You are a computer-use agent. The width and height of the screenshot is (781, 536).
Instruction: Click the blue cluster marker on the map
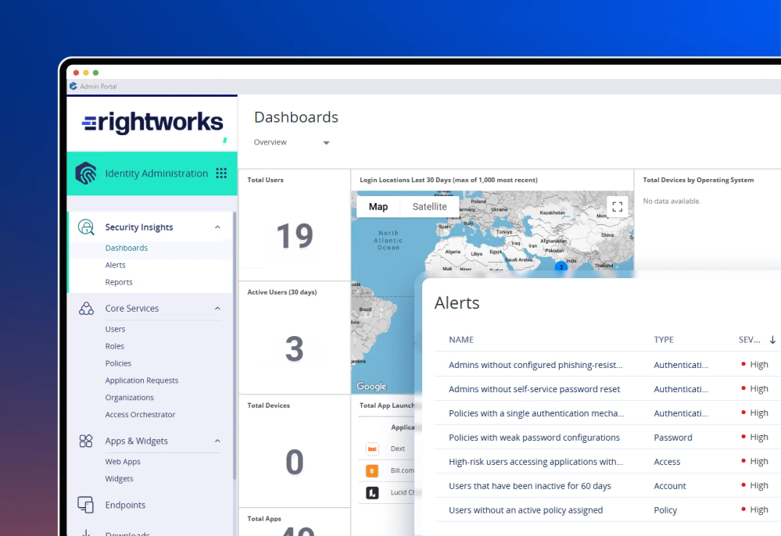click(x=561, y=266)
